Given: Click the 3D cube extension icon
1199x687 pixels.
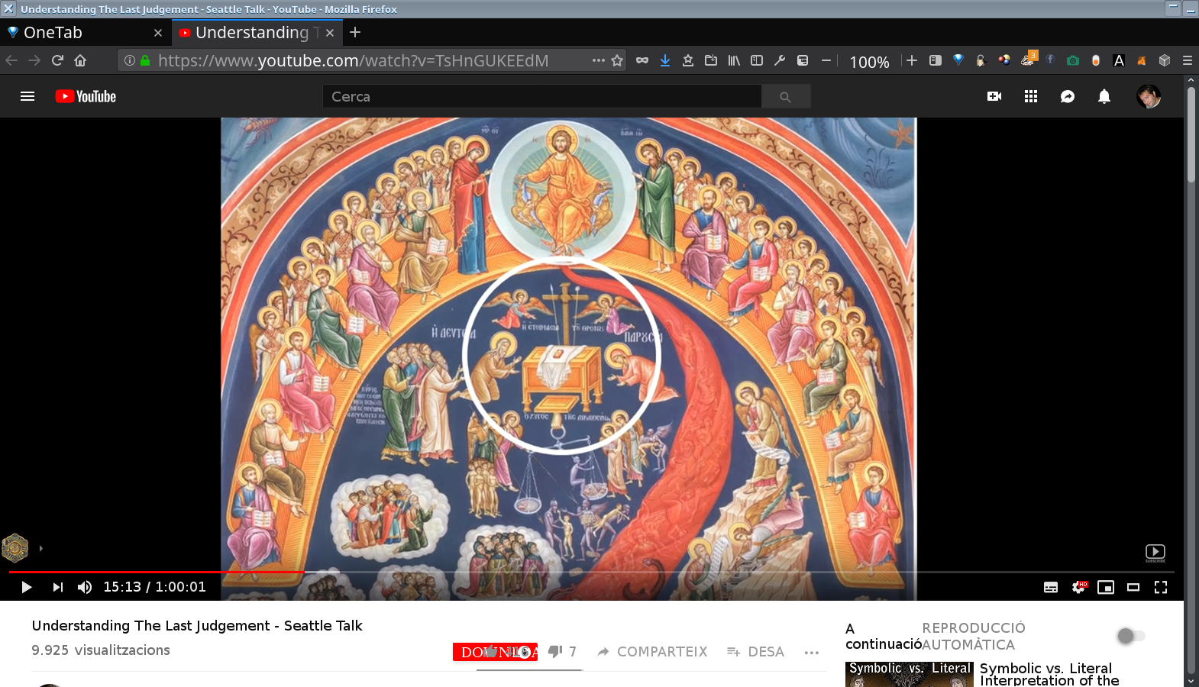Looking at the screenshot, I should [1165, 60].
